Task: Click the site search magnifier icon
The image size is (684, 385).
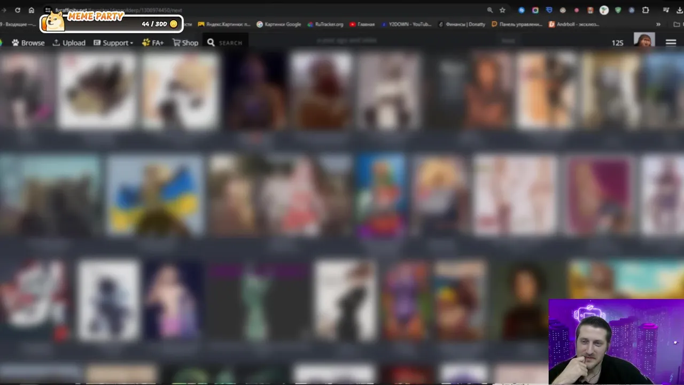Action: [211, 43]
